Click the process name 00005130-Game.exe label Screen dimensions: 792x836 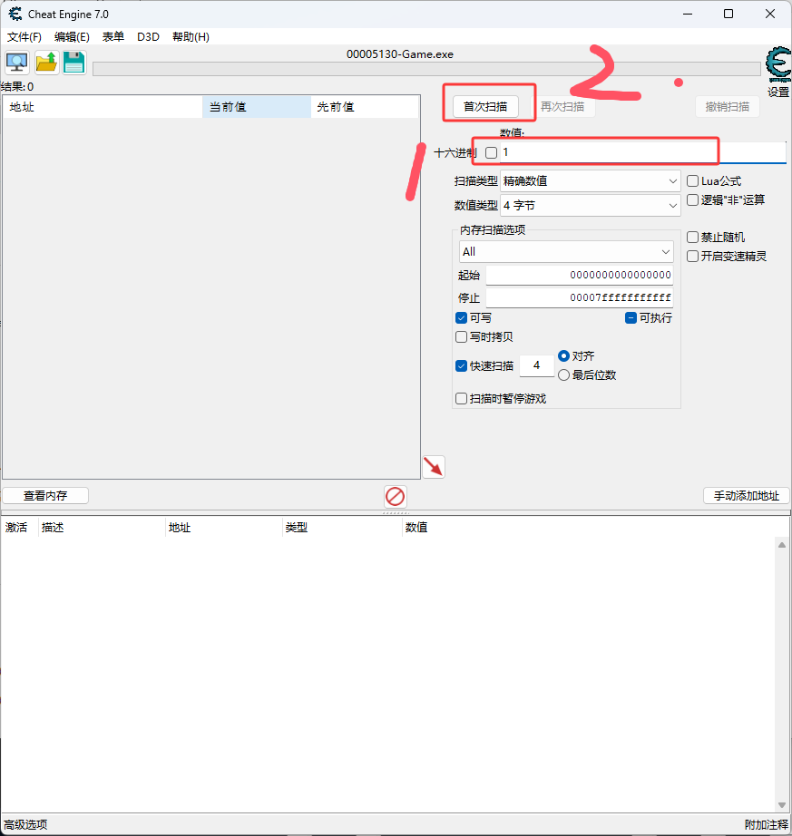pyautogui.click(x=399, y=54)
